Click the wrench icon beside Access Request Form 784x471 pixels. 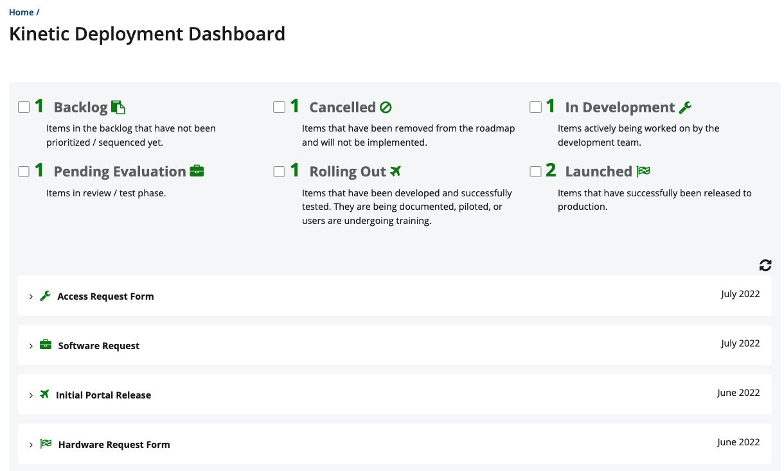(45, 296)
